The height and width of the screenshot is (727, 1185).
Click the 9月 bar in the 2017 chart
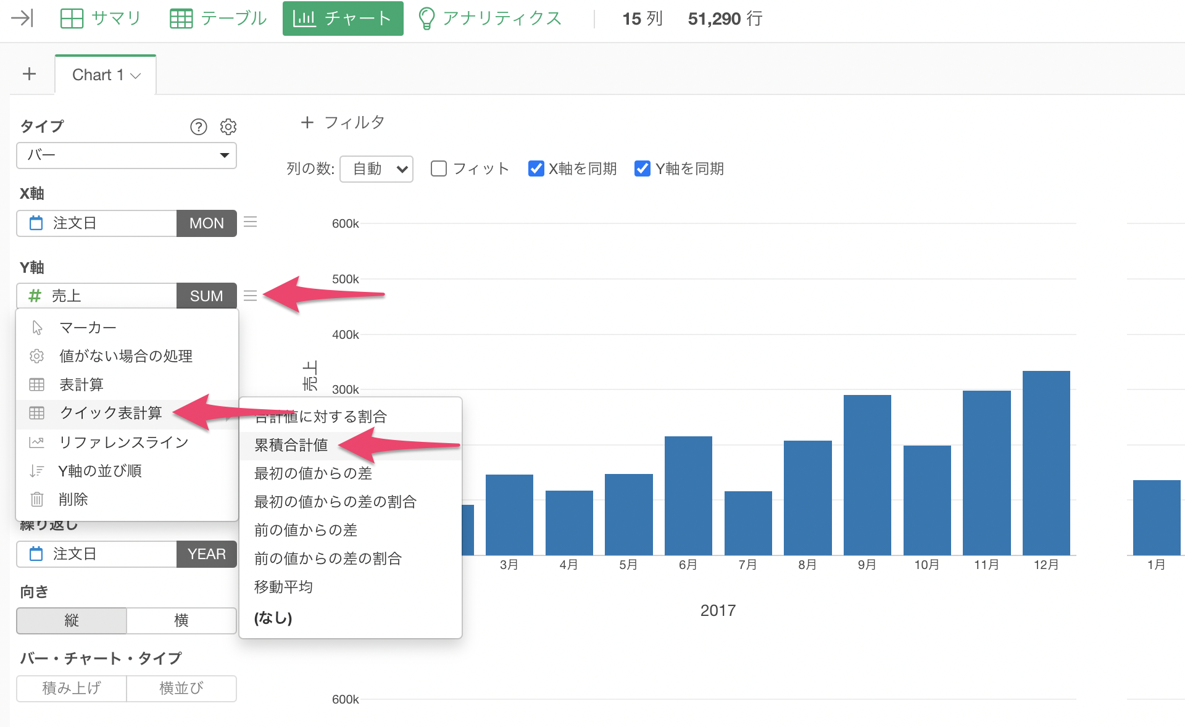click(x=867, y=475)
